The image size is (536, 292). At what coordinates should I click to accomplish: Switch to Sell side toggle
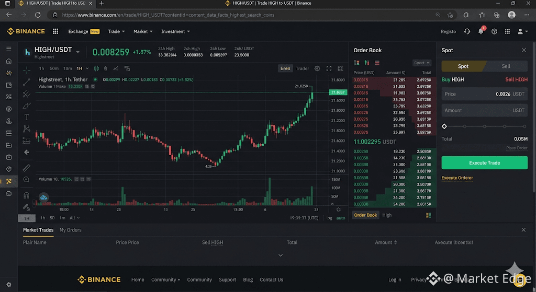[x=506, y=66]
